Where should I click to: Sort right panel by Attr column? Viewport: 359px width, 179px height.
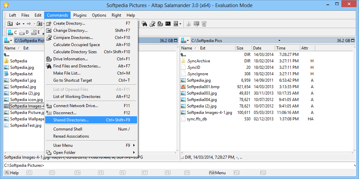[308, 48]
